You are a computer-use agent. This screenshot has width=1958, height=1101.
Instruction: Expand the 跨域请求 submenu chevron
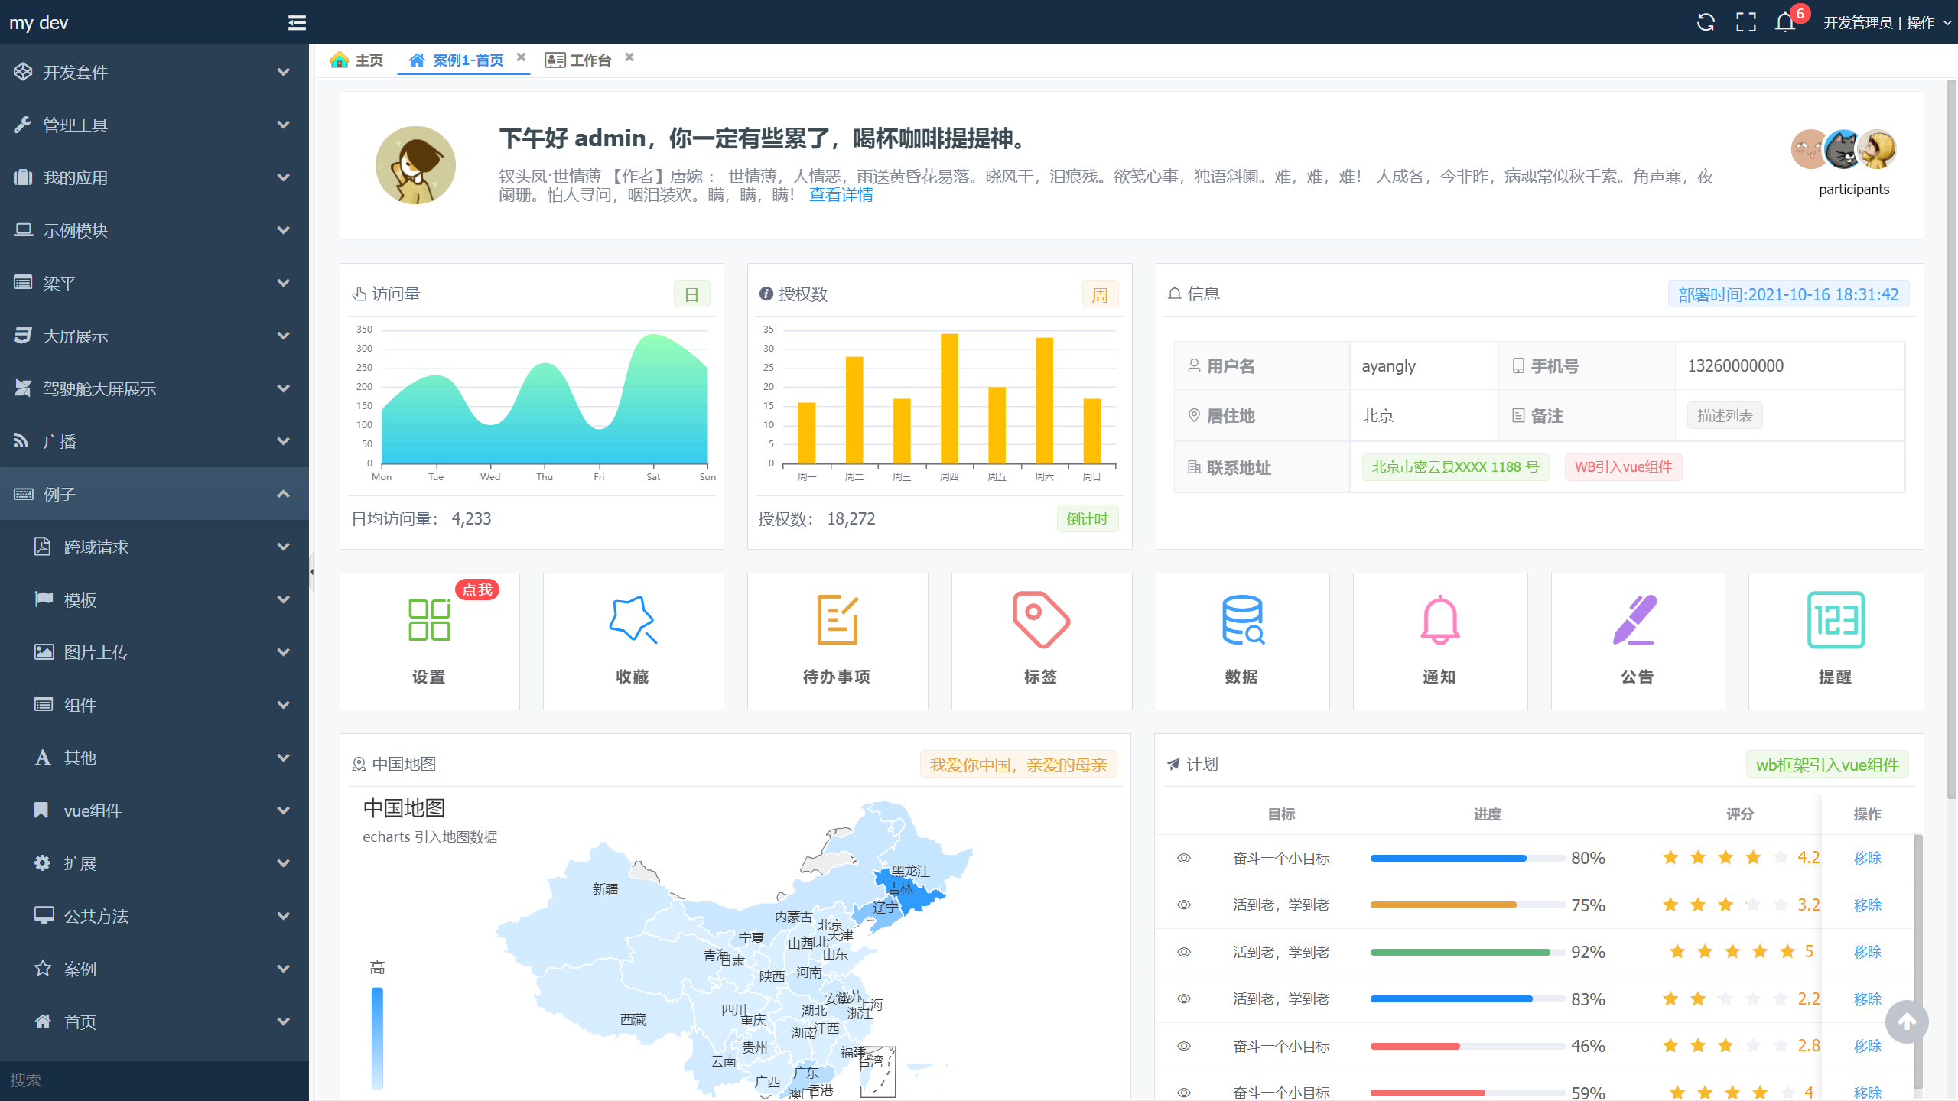[x=284, y=547]
